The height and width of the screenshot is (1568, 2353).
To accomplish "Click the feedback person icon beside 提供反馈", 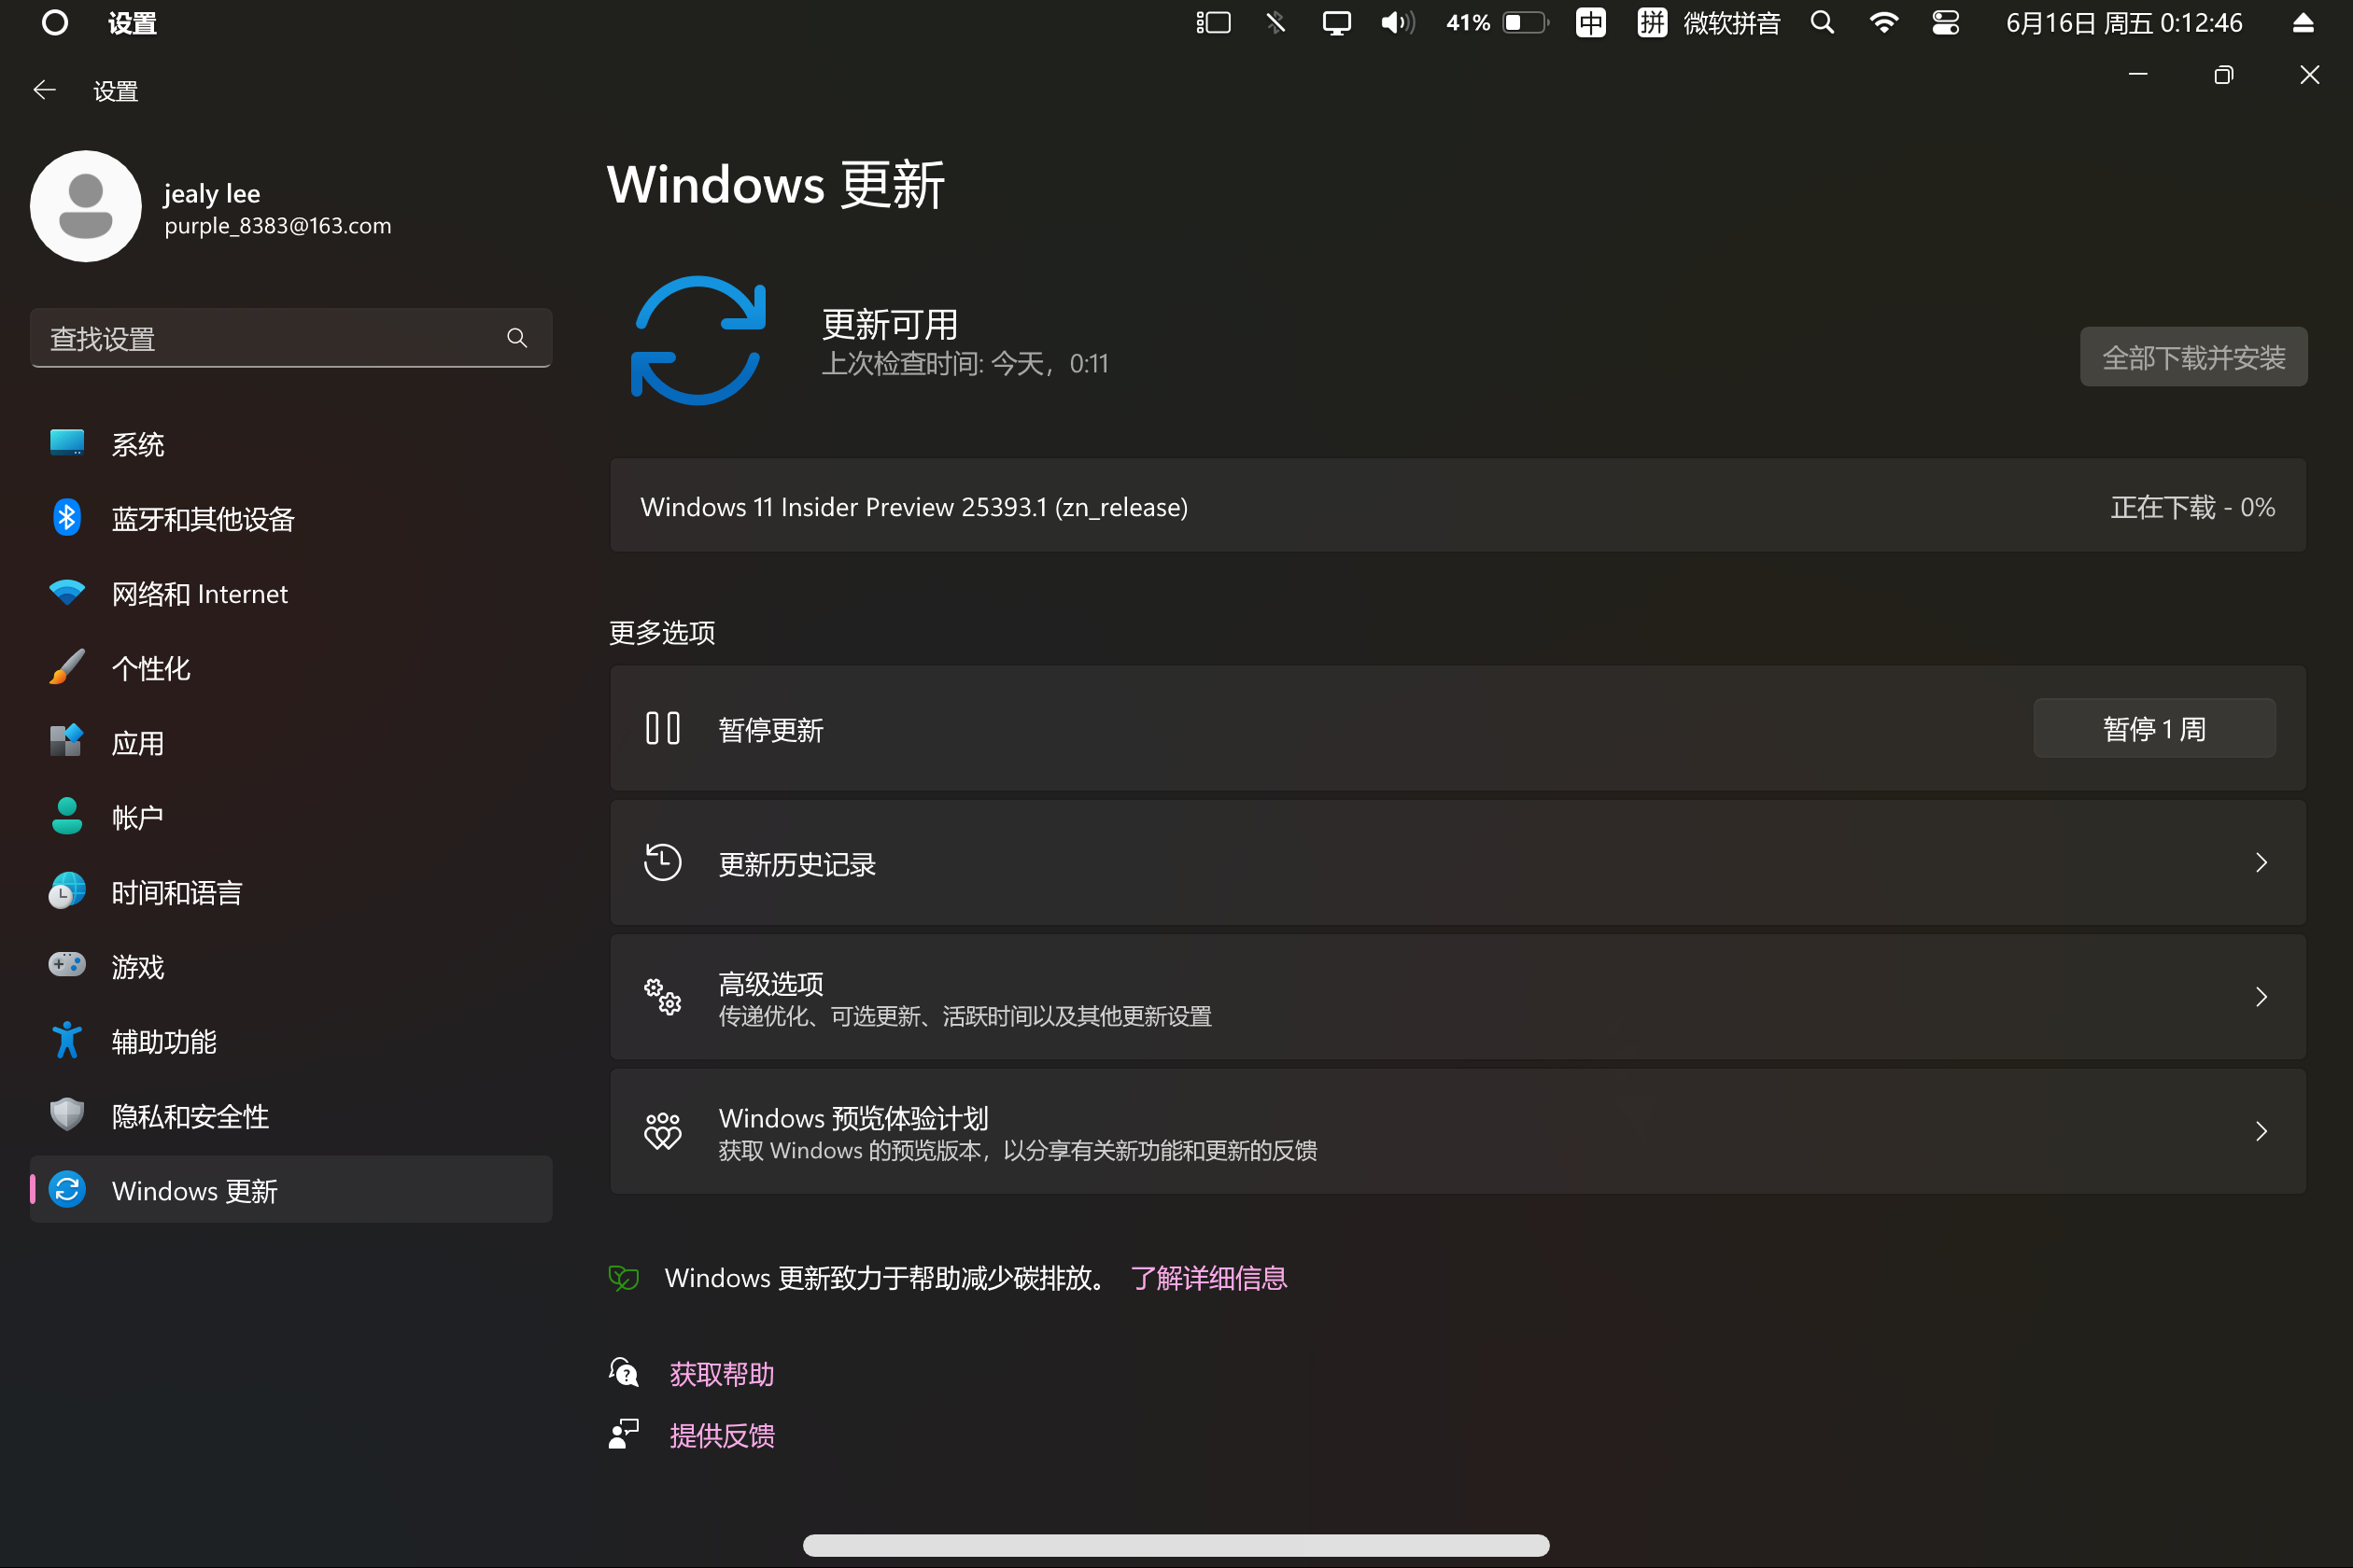I will (x=624, y=1435).
